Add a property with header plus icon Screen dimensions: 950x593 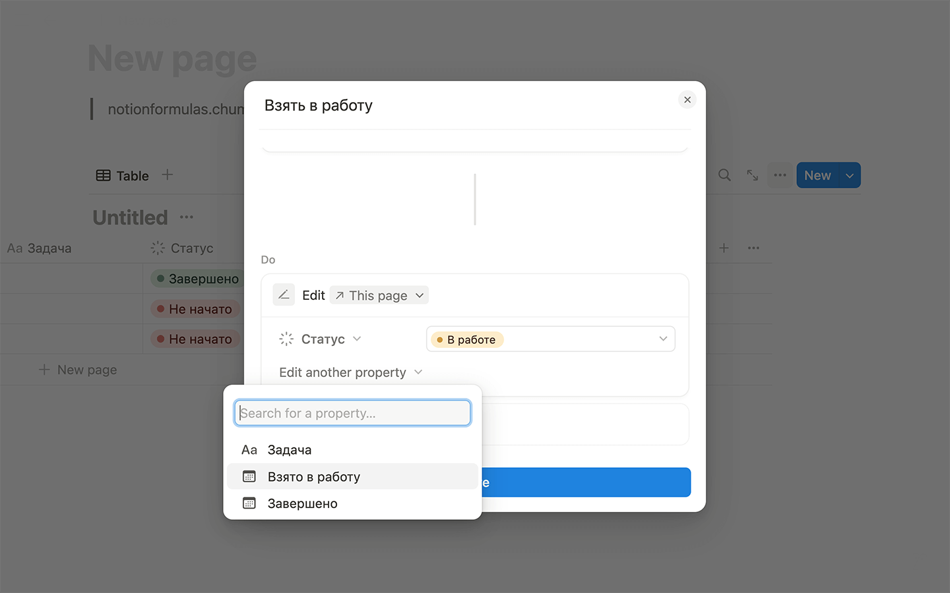coord(724,248)
